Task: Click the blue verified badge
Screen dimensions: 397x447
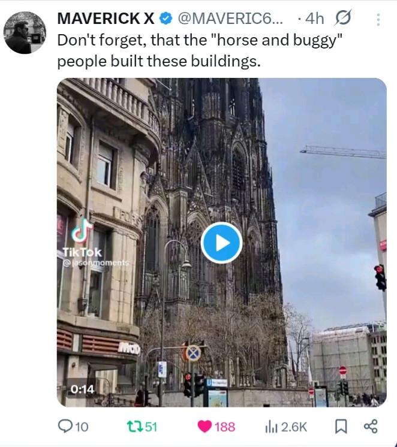Action: (166, 19)
